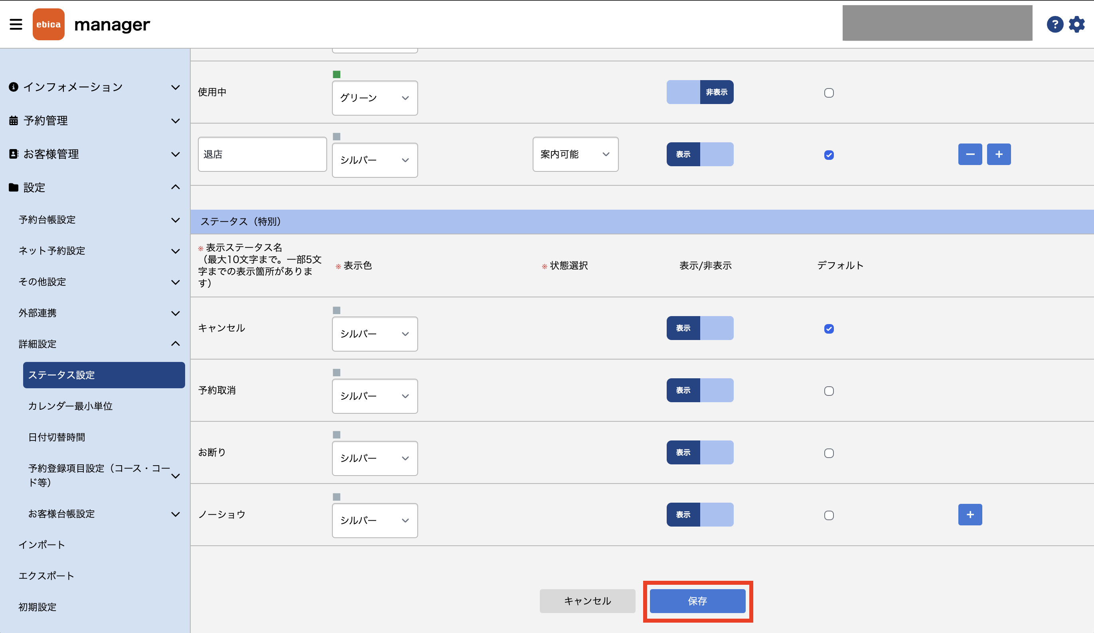Open 日付切替時間 settings
The height and width of the screenshot is (633, 1094).
56,437
